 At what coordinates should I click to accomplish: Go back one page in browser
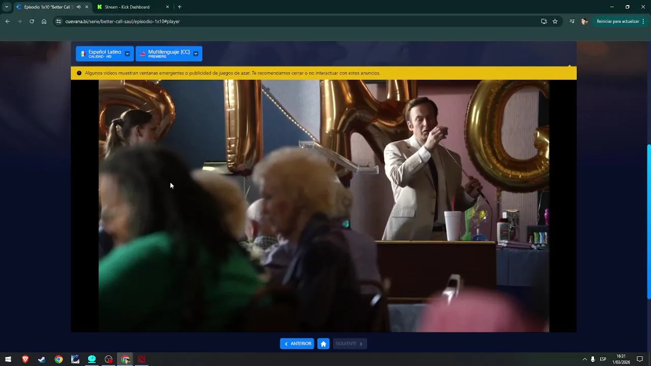[x=7, y=21]
